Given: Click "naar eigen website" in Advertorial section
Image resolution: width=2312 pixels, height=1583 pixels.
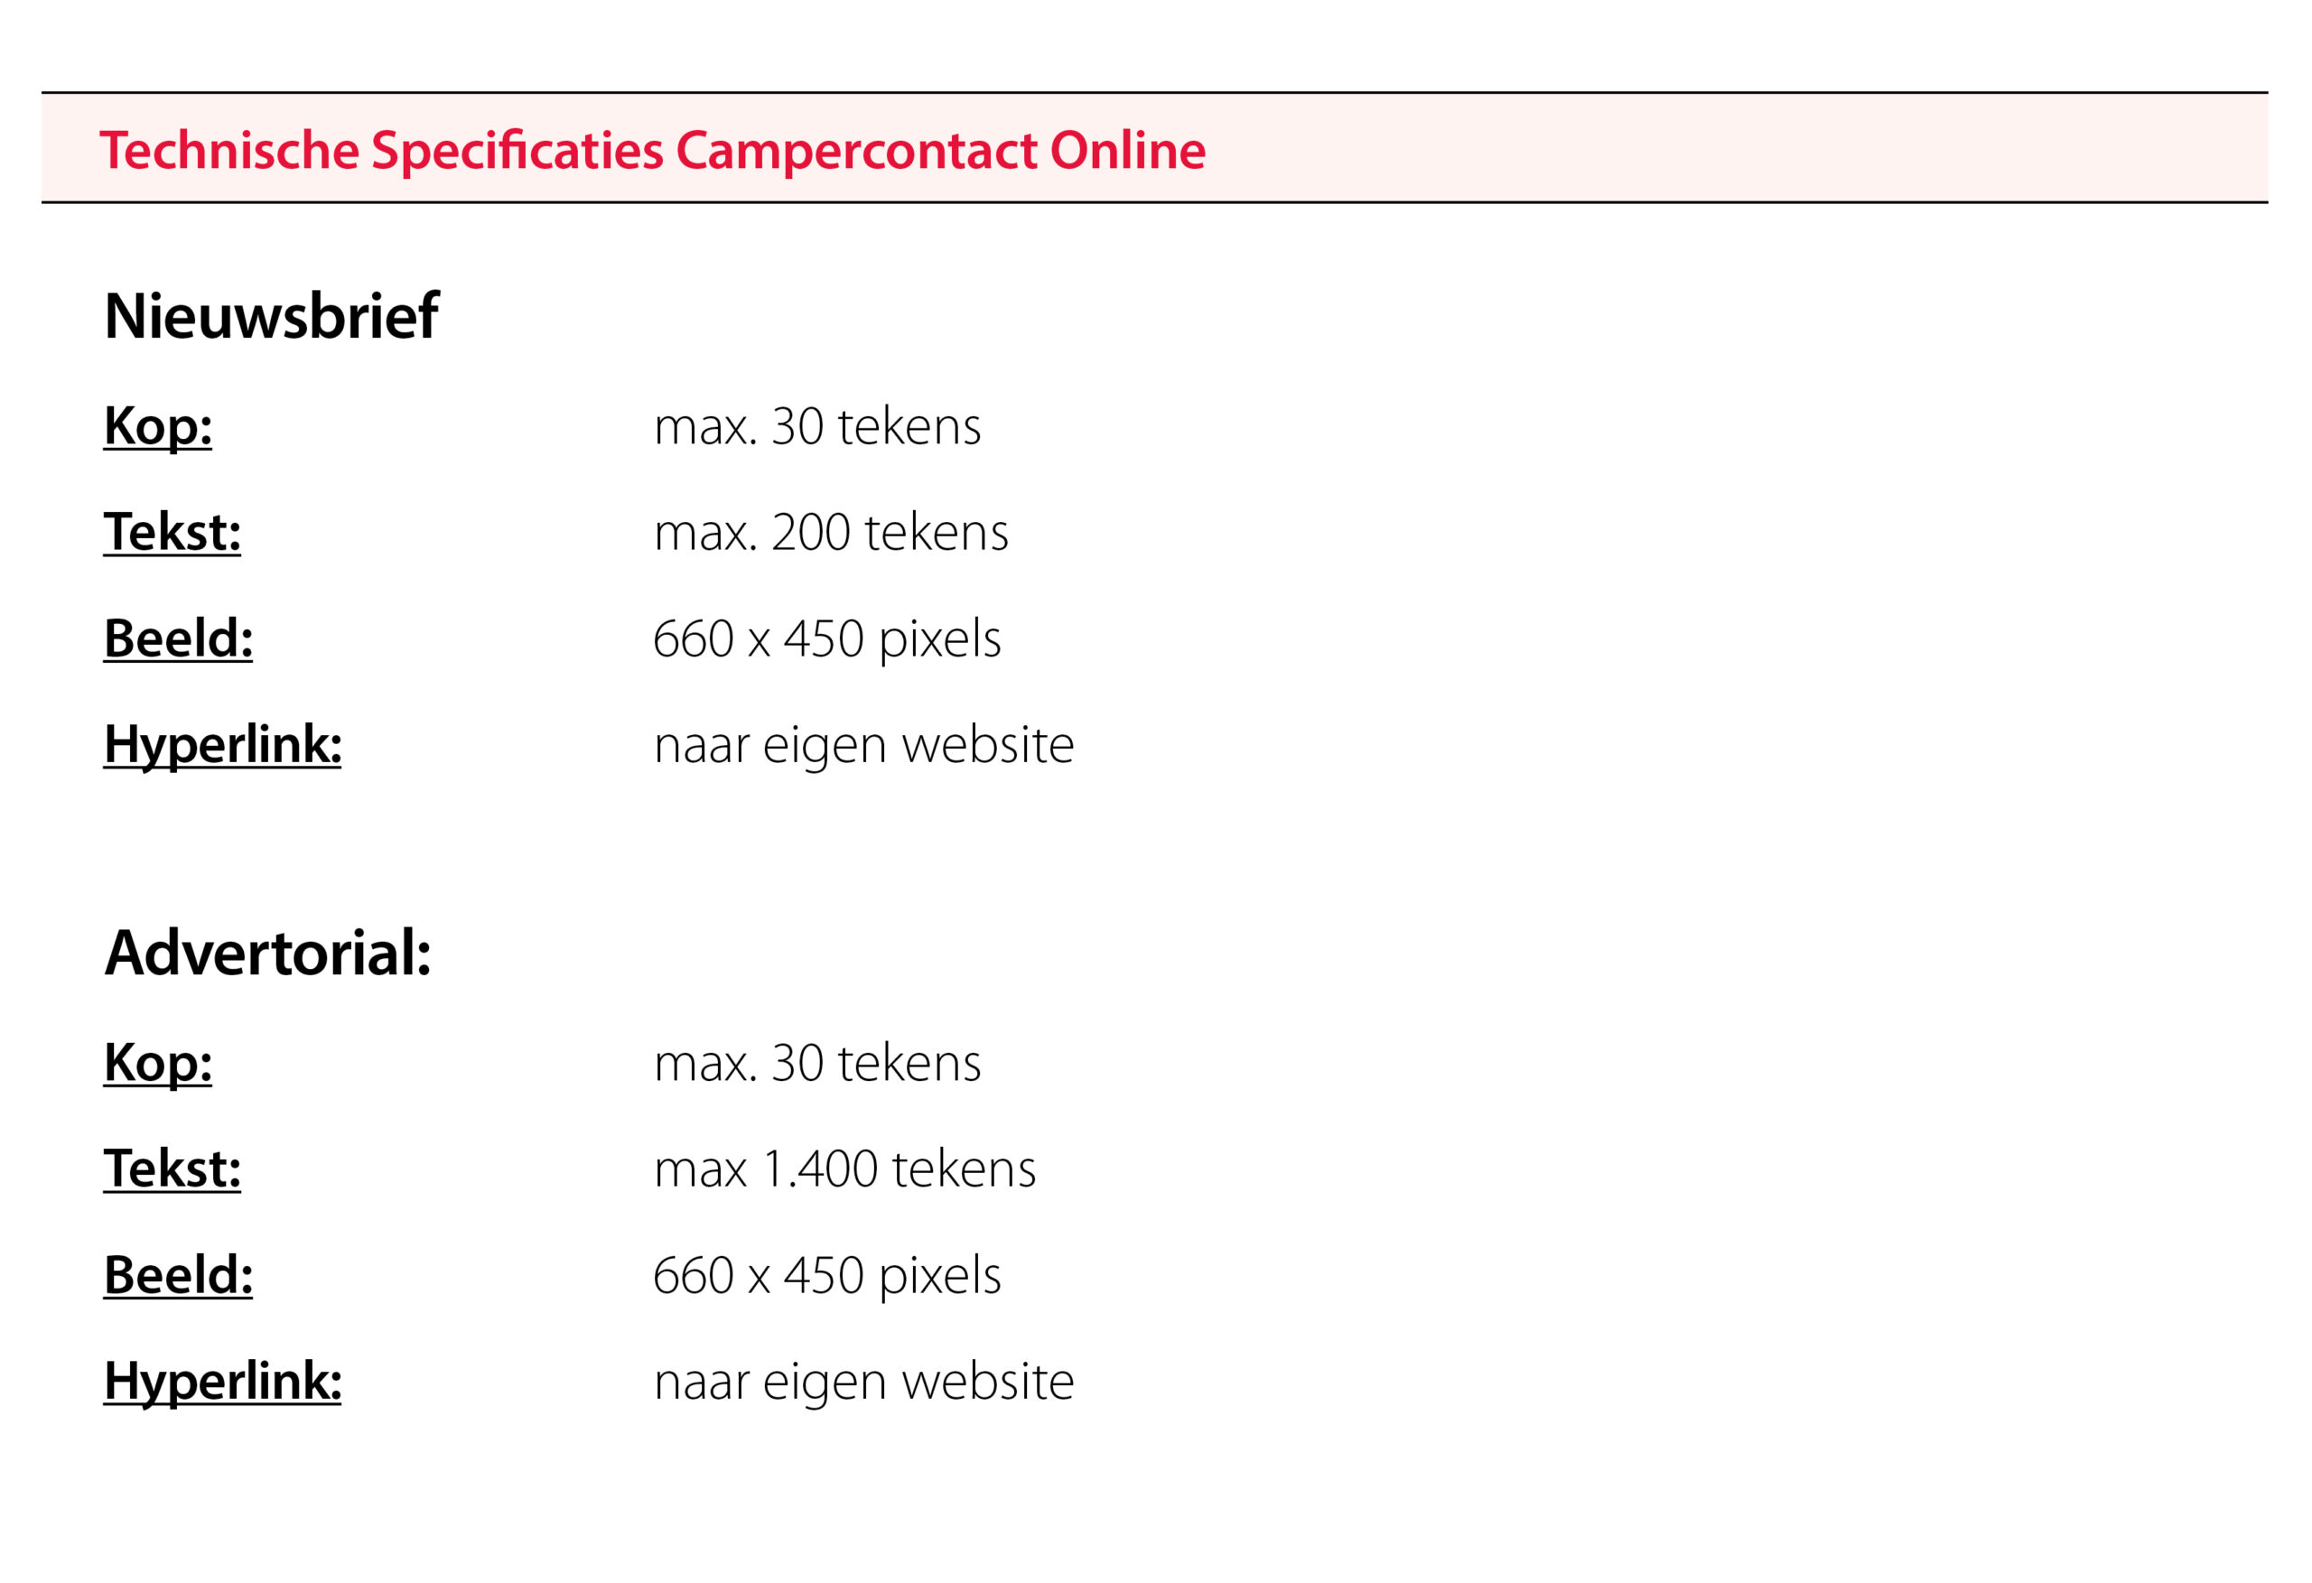Looking at the screenshot, I should pyautogui.click(x=863, y=1381).
